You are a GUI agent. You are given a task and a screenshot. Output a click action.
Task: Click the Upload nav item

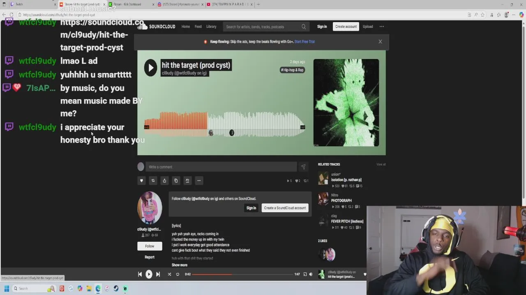click(x=368, y=27)
